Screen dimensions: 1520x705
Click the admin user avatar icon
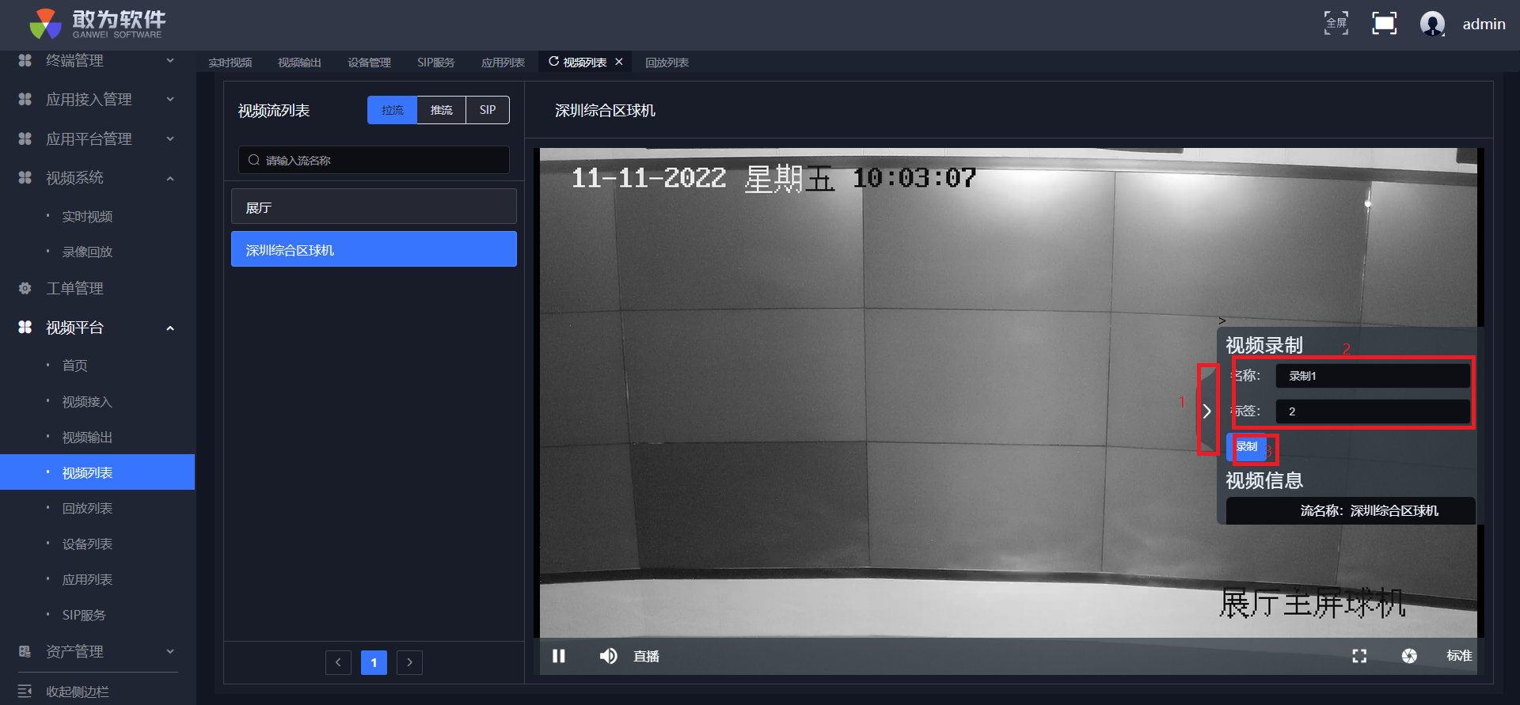point(1432,24)
